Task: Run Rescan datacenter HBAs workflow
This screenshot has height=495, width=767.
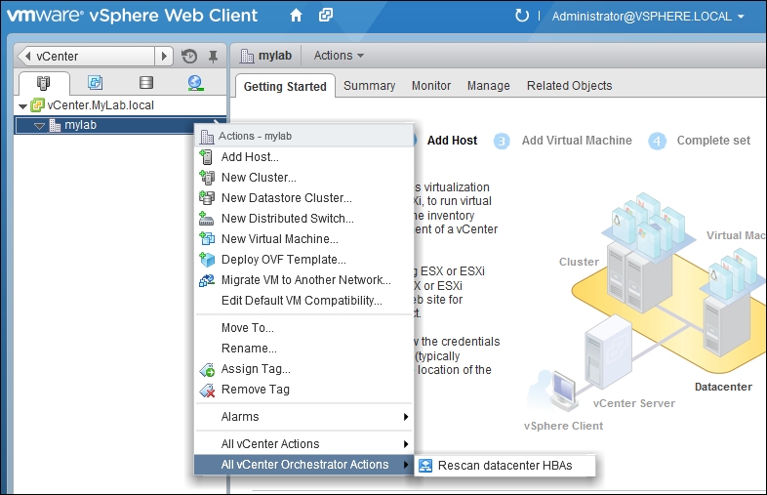Action: point(505,466)
